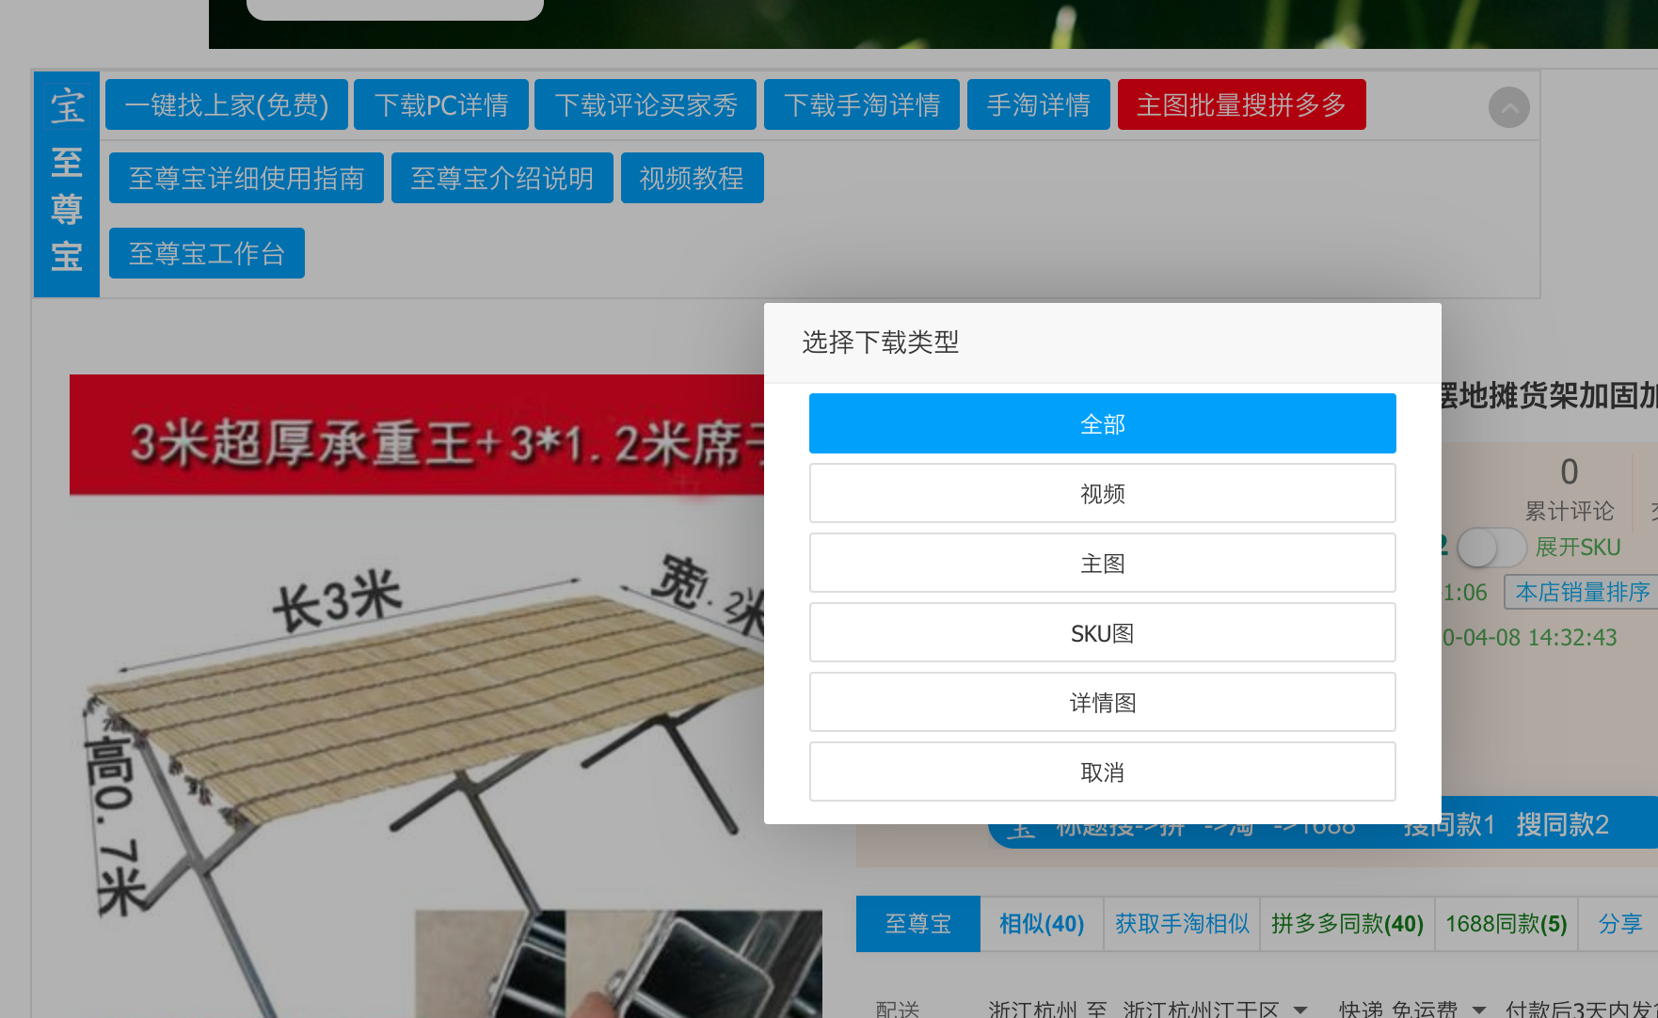Open 至尊宝详细使用指南
1658x1018 pixels.
[247, 178]
